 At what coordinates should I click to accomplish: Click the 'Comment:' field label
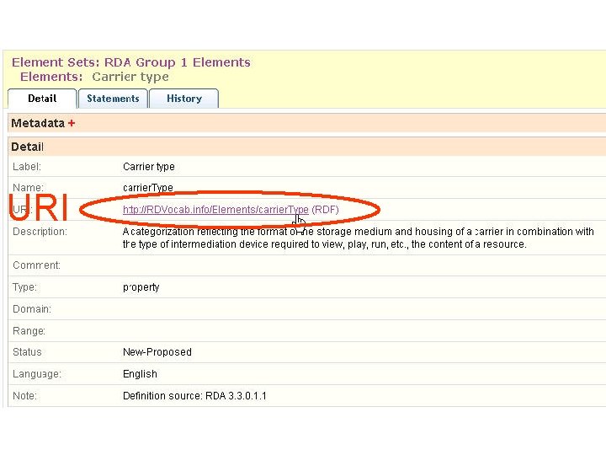tap(37, 265)
